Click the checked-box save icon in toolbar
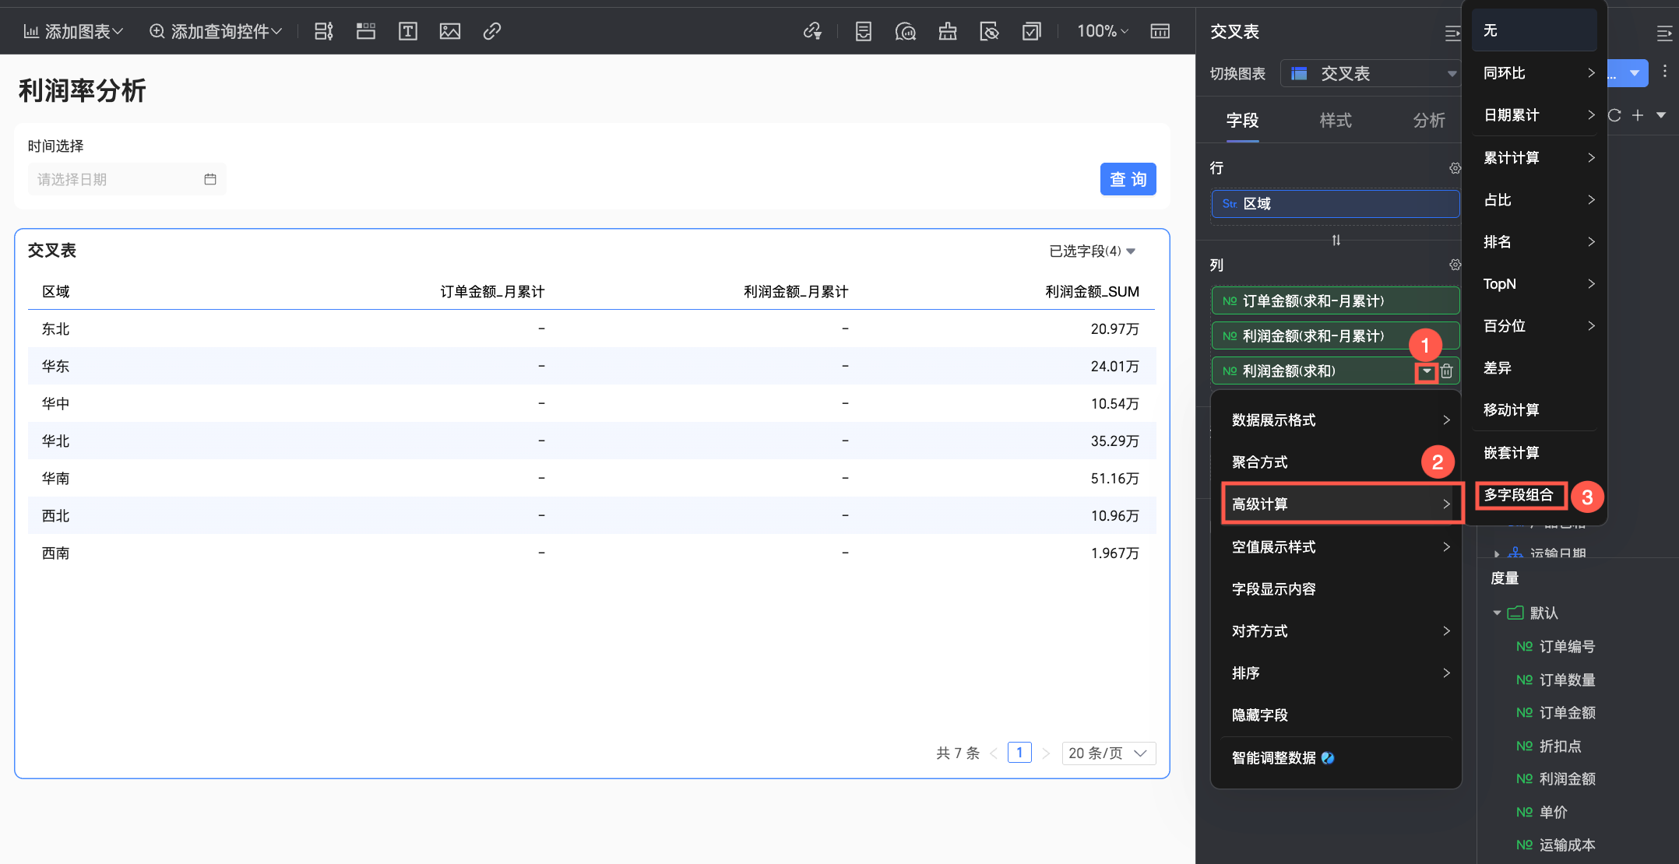This screenshot has width=1679, height=864. click(1031, 31)
